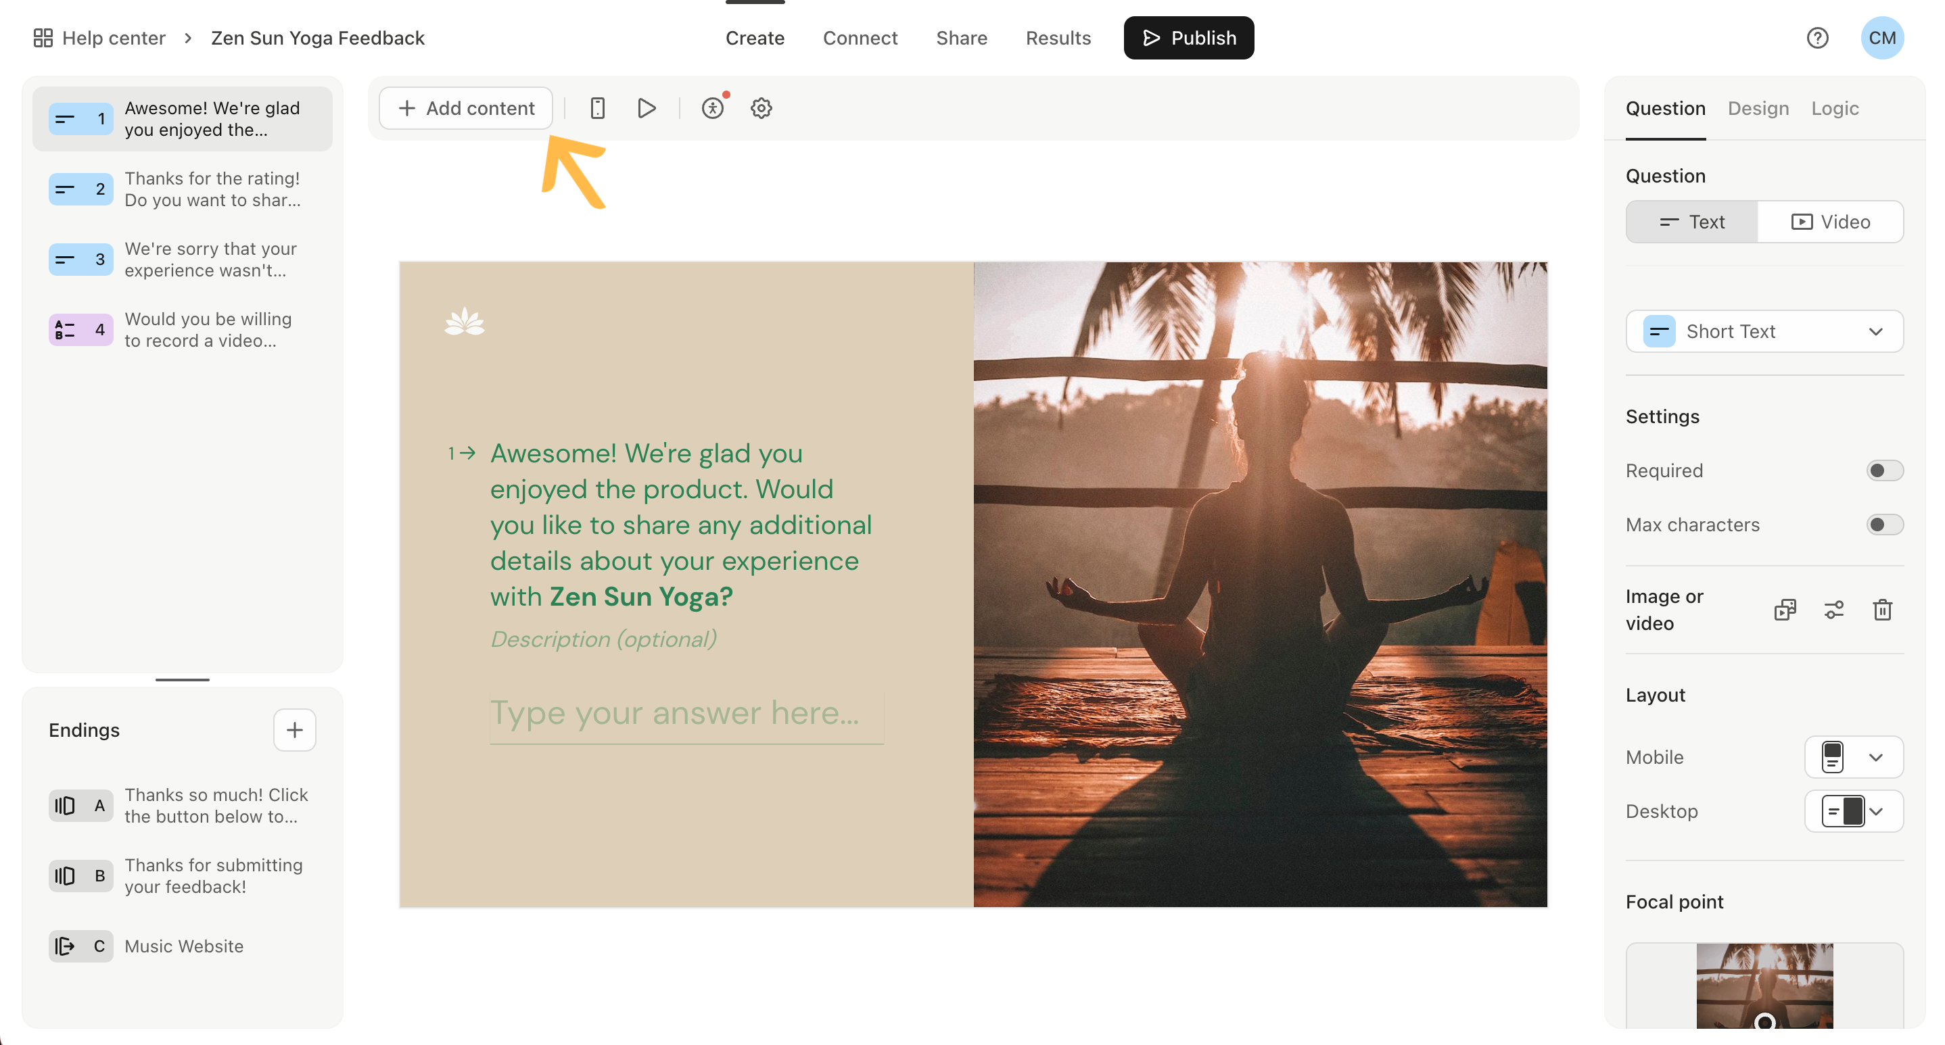Click the replace image icon in Image or video
This screenshot has width=1945, height=1045.
1785,610
